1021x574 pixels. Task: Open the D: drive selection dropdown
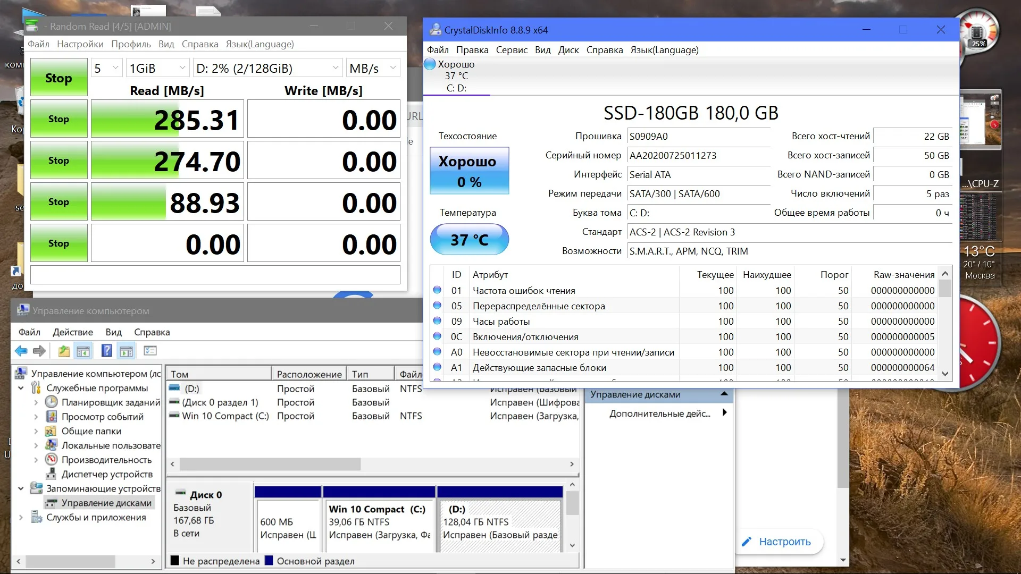[267, 68]
